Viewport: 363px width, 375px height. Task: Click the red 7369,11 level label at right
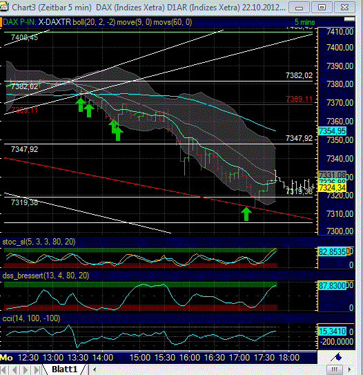tap(299, 99)
